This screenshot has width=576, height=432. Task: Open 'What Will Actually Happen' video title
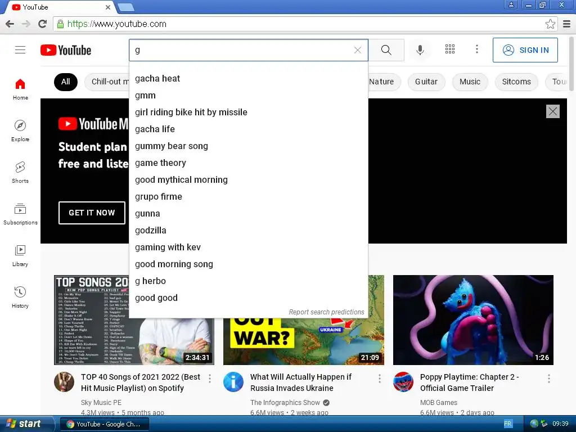point(301,382)
